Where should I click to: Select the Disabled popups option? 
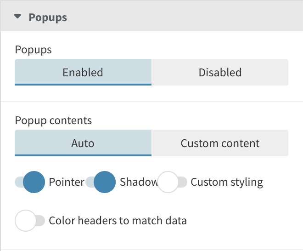coord(220,72)
